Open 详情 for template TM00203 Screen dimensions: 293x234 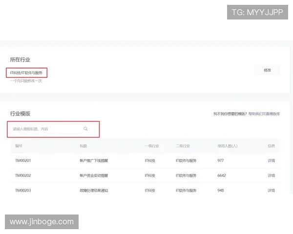(x=271, y=190)
